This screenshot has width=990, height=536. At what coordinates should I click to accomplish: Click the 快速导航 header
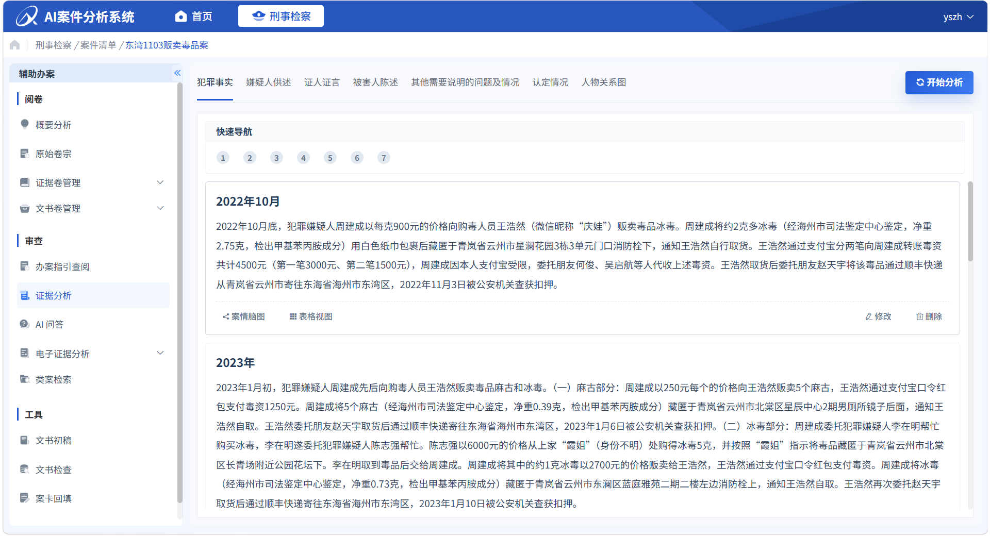[234, 132]
